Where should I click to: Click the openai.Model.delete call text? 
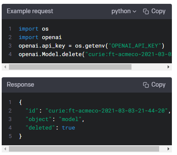coord(51,54)
